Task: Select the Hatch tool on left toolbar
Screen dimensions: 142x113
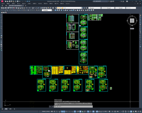Action: click(1, 41)
